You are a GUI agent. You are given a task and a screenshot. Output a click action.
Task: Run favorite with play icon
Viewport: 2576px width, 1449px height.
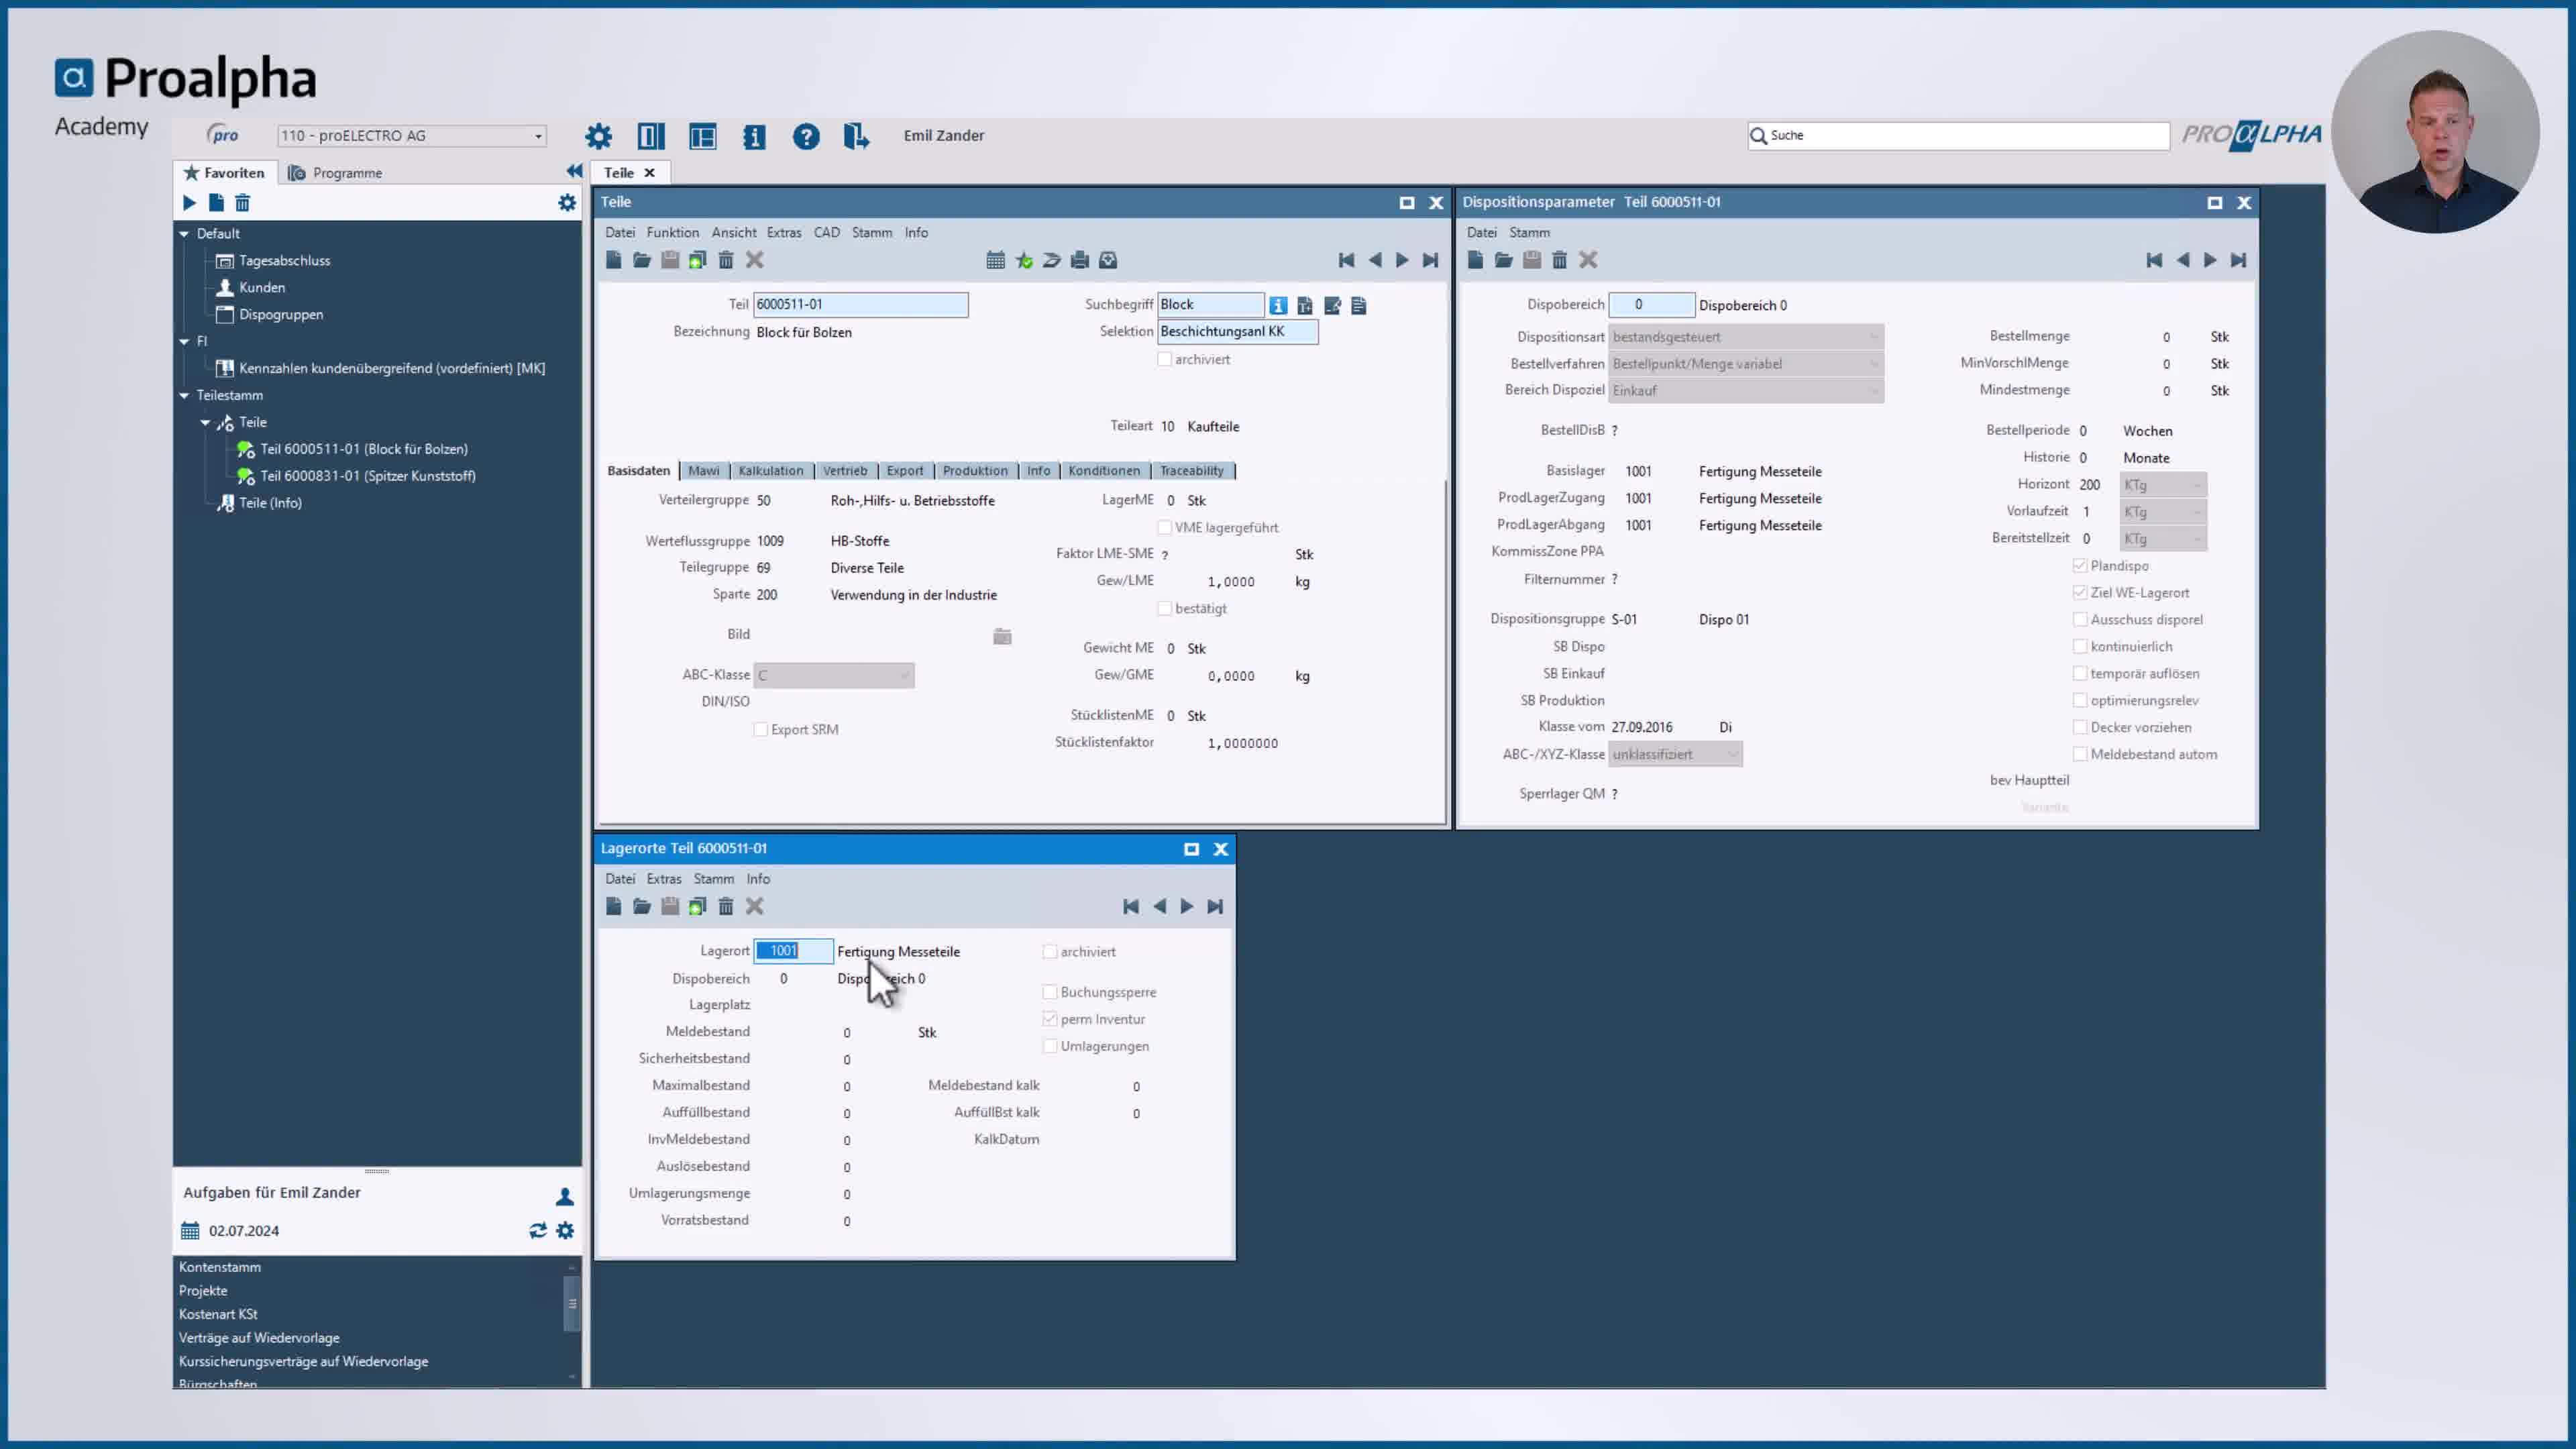pos(189,203)
